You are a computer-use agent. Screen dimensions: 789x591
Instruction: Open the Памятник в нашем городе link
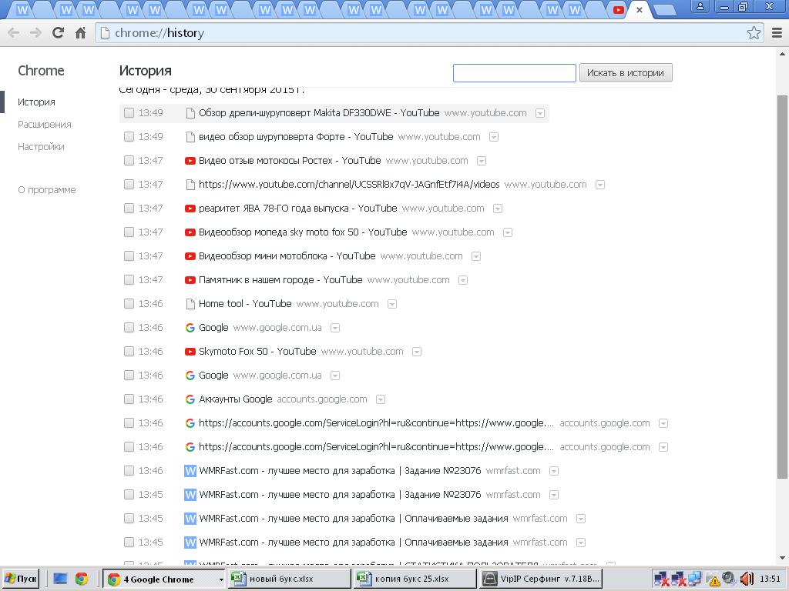pyautogui.click(x=280, y=280)
